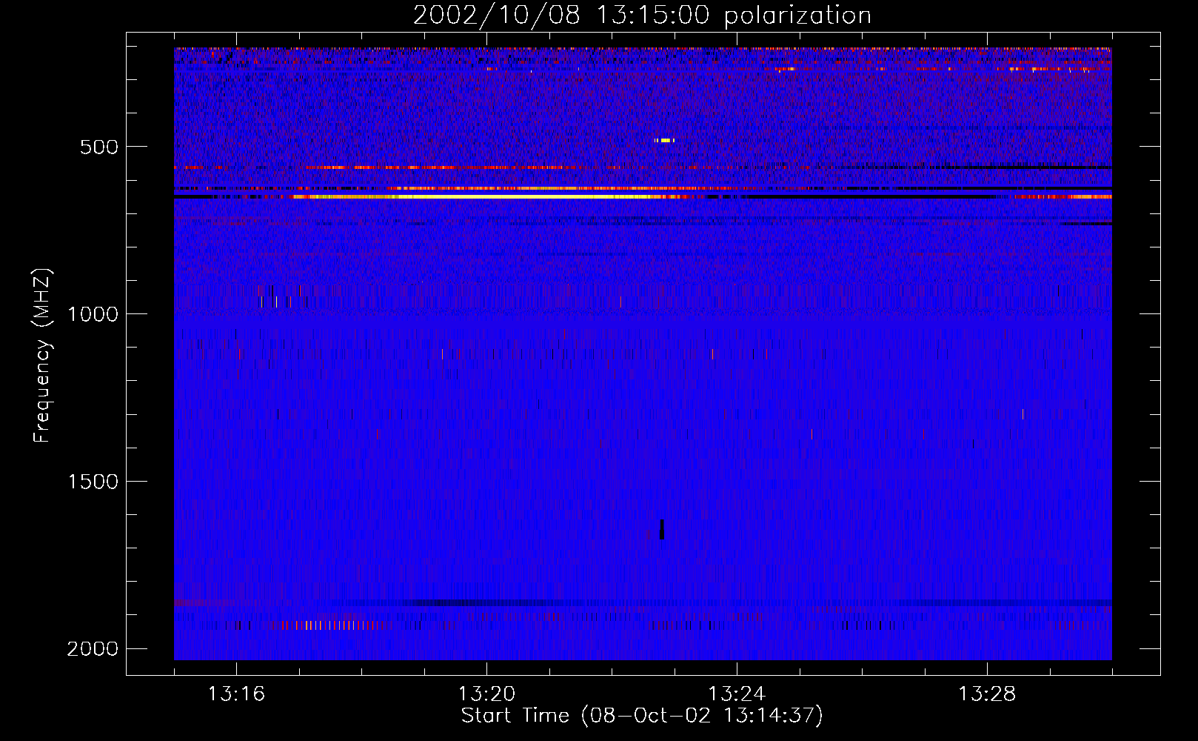Image resolution: width=1198 pixels, height=741 pixels.
Task: Click the 1000 frequency tick label
Action: (93, 314)
